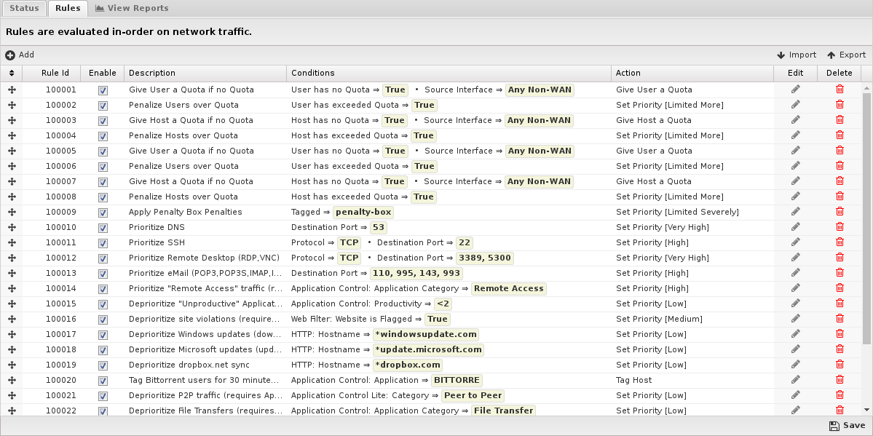Select the BITTORRE application value

click(x=457, y=380)
